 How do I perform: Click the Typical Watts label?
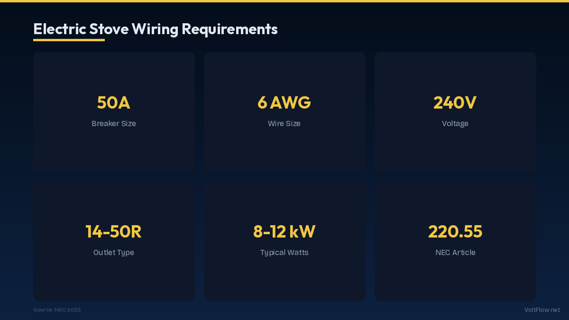pyautogui.click(x=284, y=253)
